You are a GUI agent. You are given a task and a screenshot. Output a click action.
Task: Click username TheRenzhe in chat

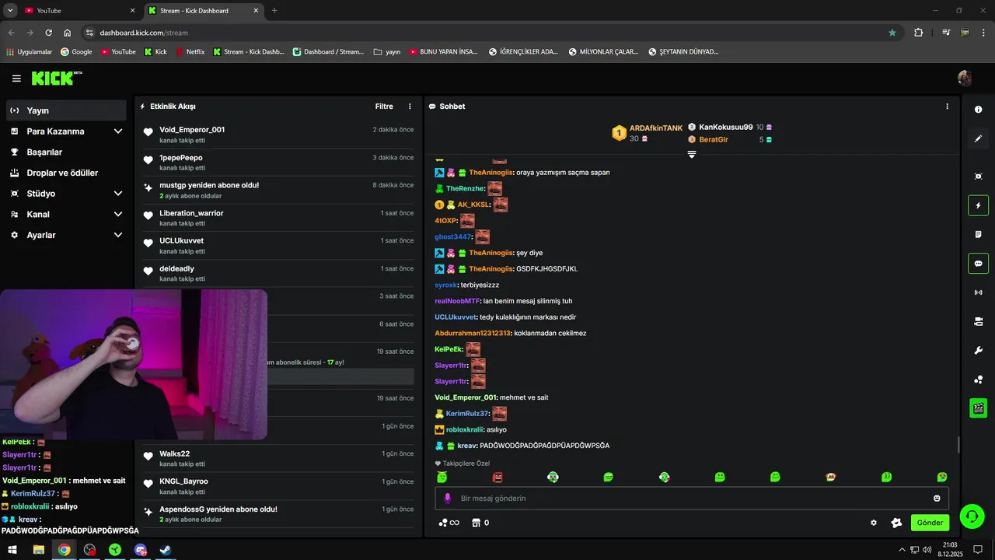point(465,189)
